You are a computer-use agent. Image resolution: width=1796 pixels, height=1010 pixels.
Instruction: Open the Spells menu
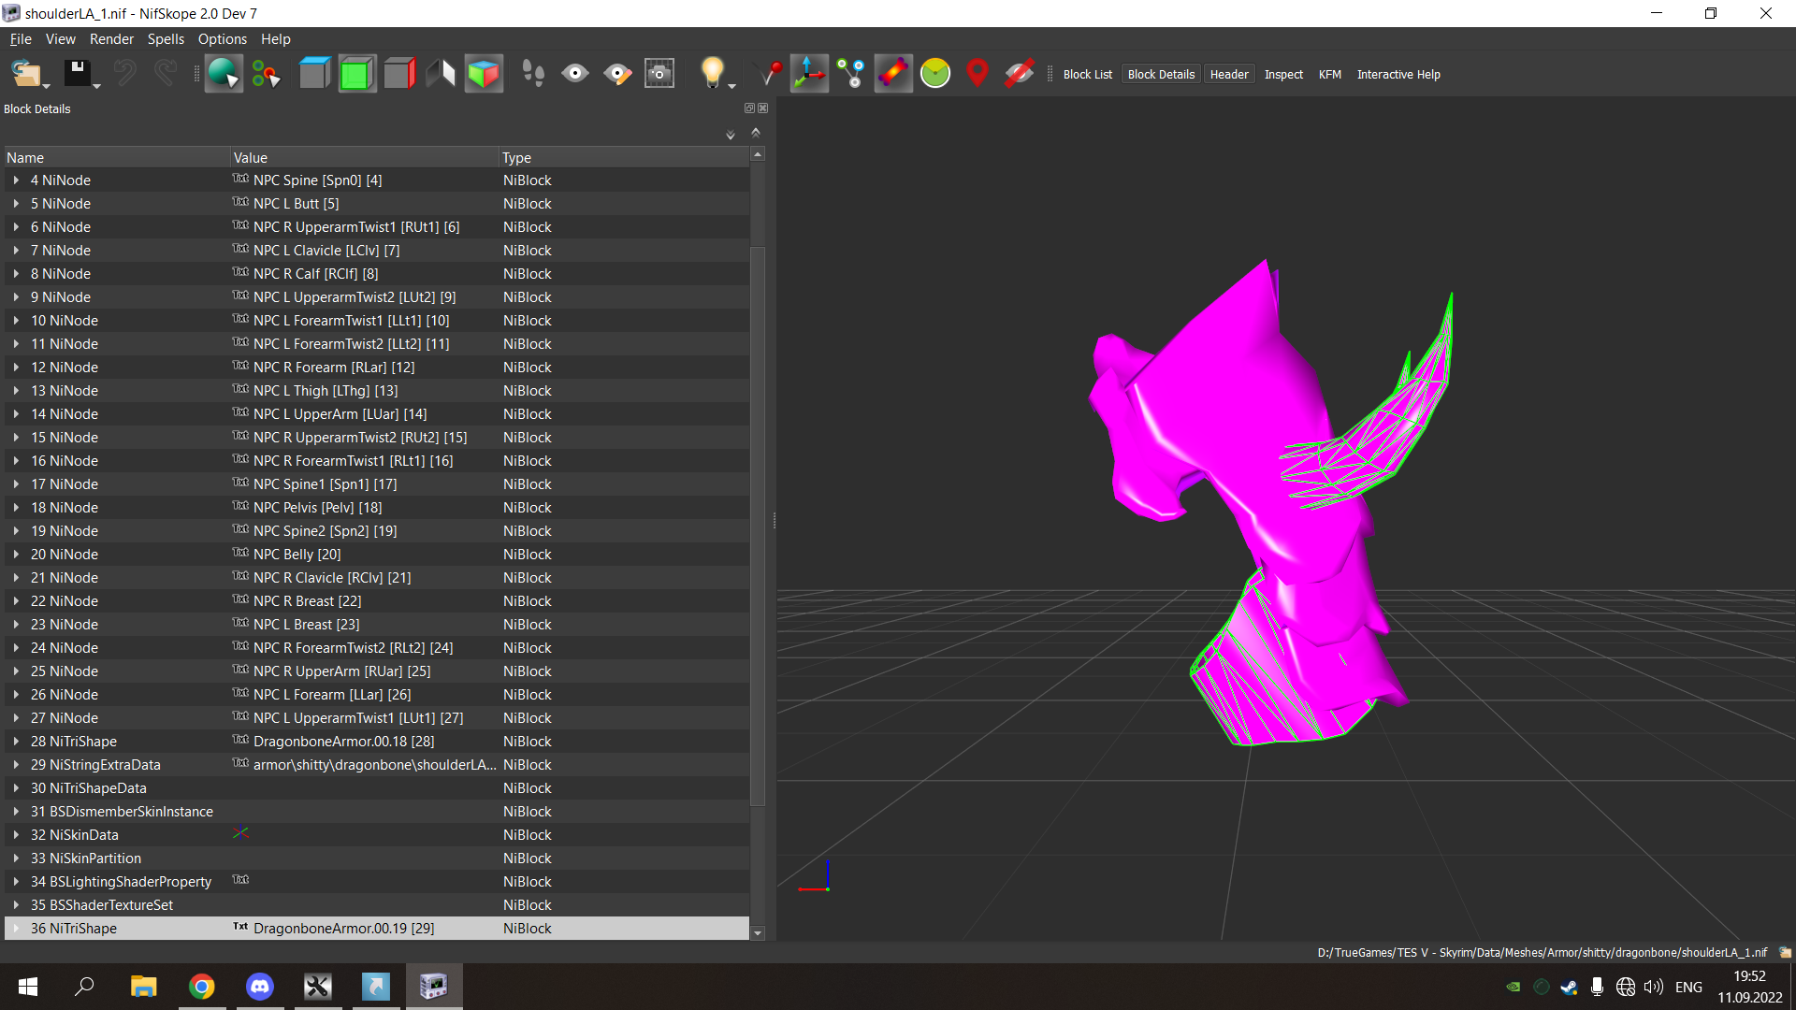(166, 39)
